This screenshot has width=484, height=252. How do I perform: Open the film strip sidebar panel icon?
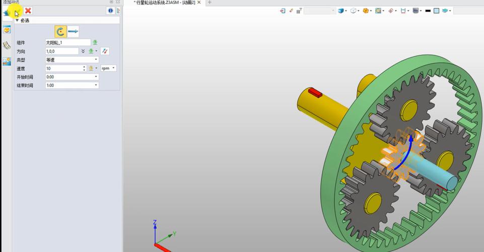click(7, 46)
